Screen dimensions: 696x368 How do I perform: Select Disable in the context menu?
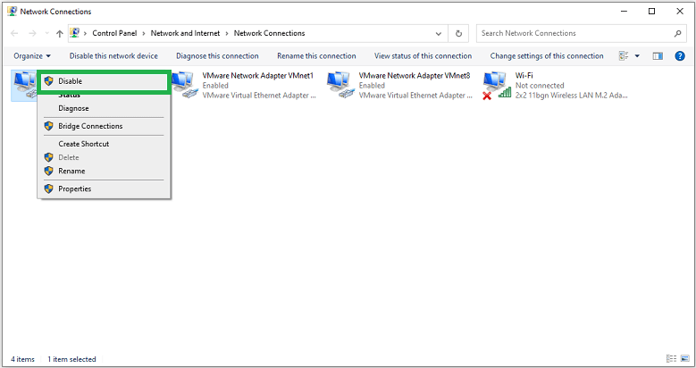click(x=103, y=81)
